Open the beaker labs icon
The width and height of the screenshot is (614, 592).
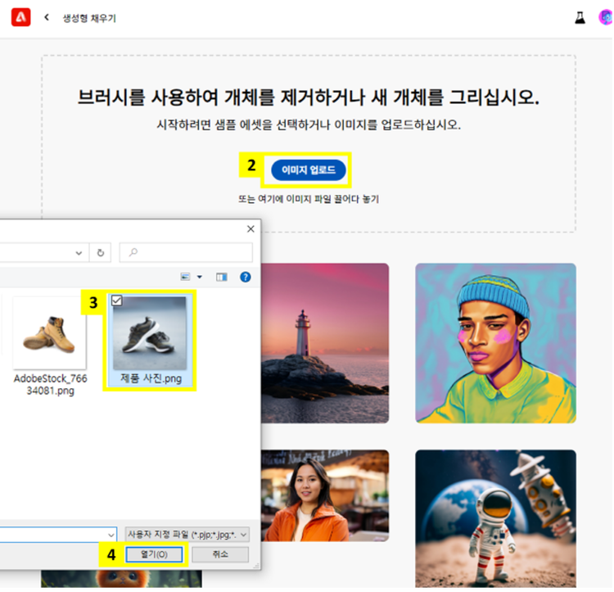(x=580, y=18)
